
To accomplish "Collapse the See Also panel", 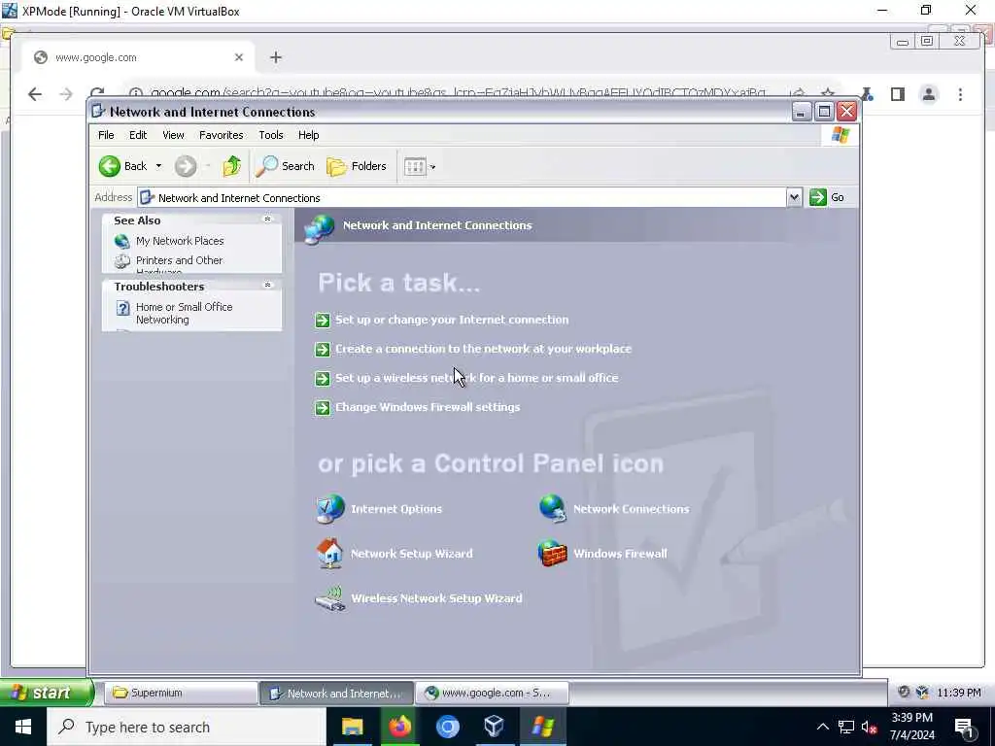I will click(x=268, y=220).
